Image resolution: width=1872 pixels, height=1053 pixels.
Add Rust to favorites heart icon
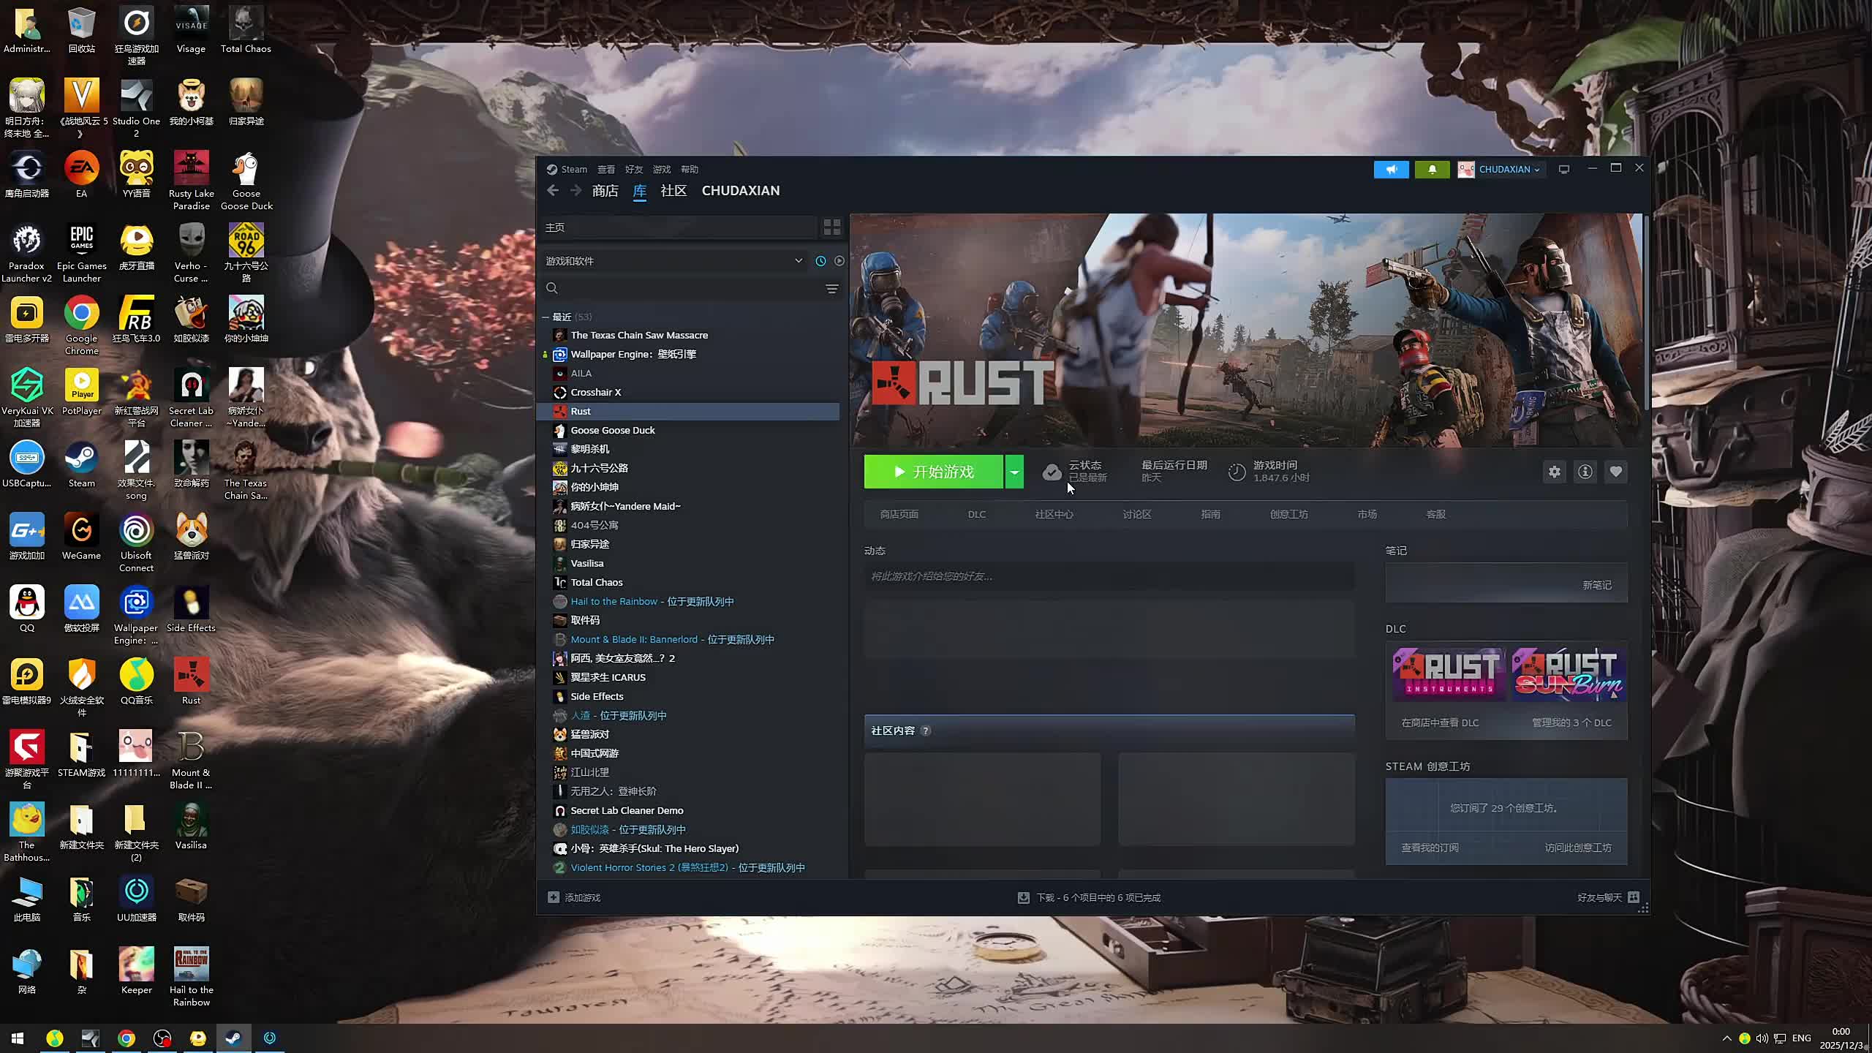[x=1615, y=472]
